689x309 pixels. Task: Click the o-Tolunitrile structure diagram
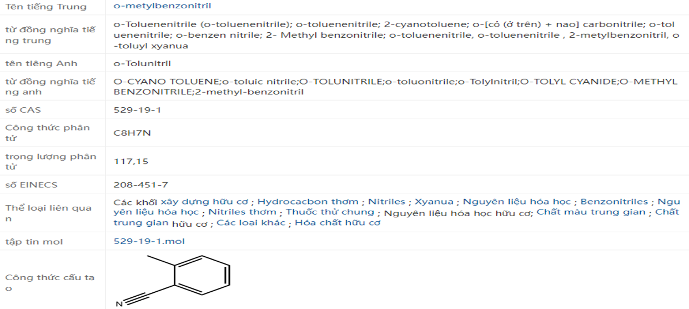[175, 279]
